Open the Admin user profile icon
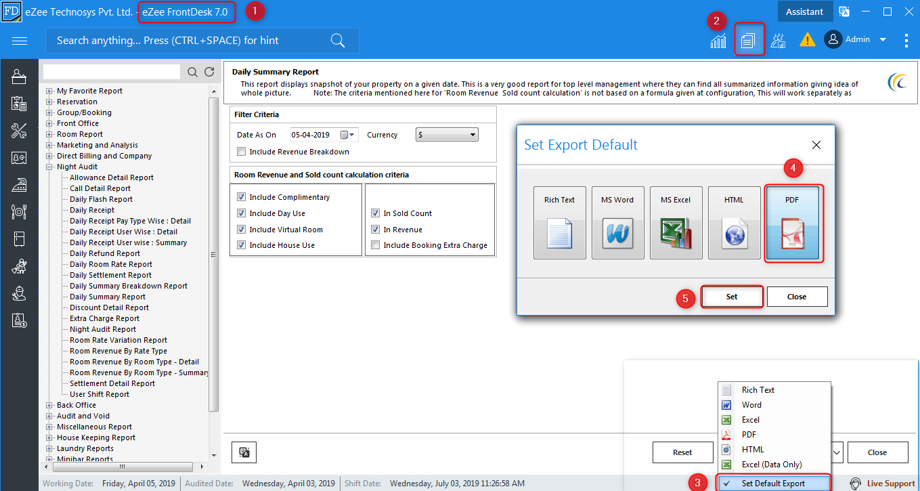Screen dimensions: 920x491 tap(833, 39)
